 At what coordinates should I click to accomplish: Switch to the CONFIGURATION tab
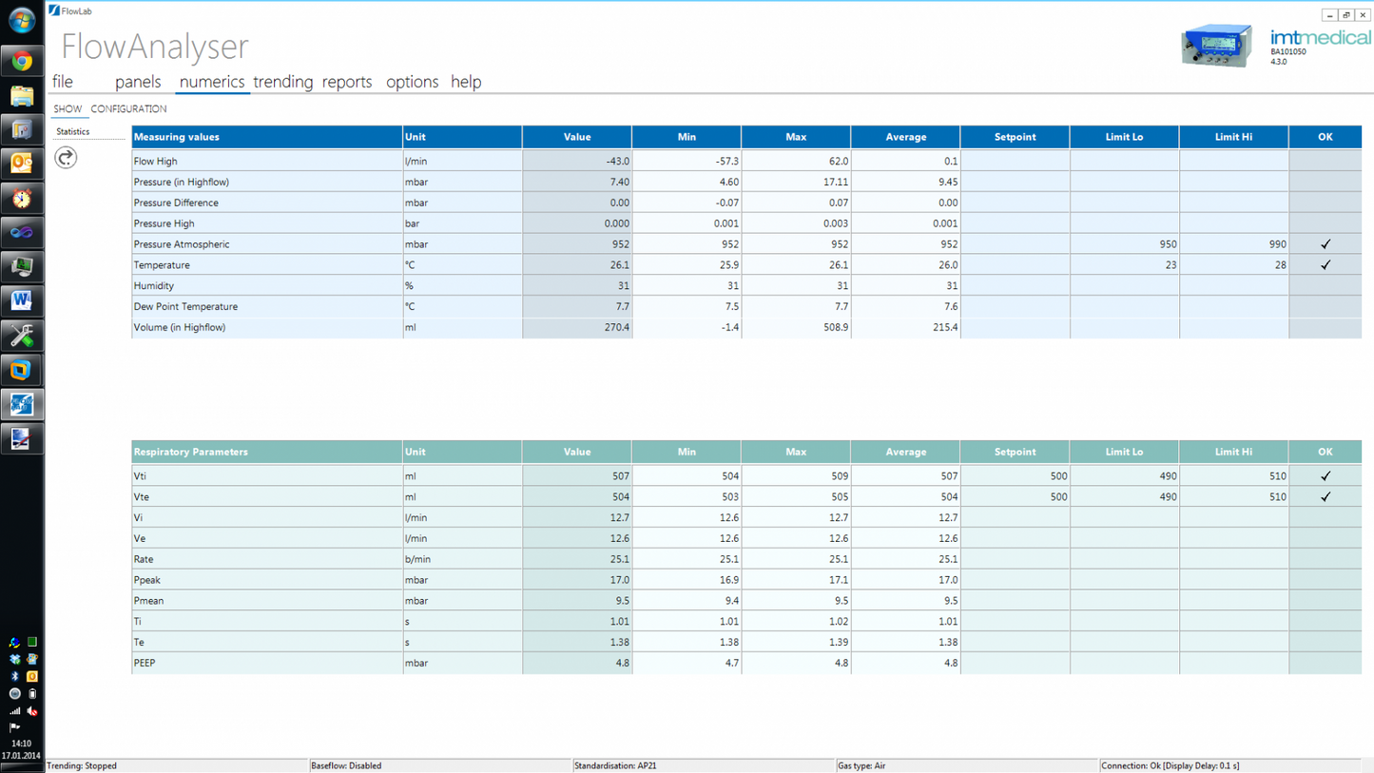tap(128, 108)
